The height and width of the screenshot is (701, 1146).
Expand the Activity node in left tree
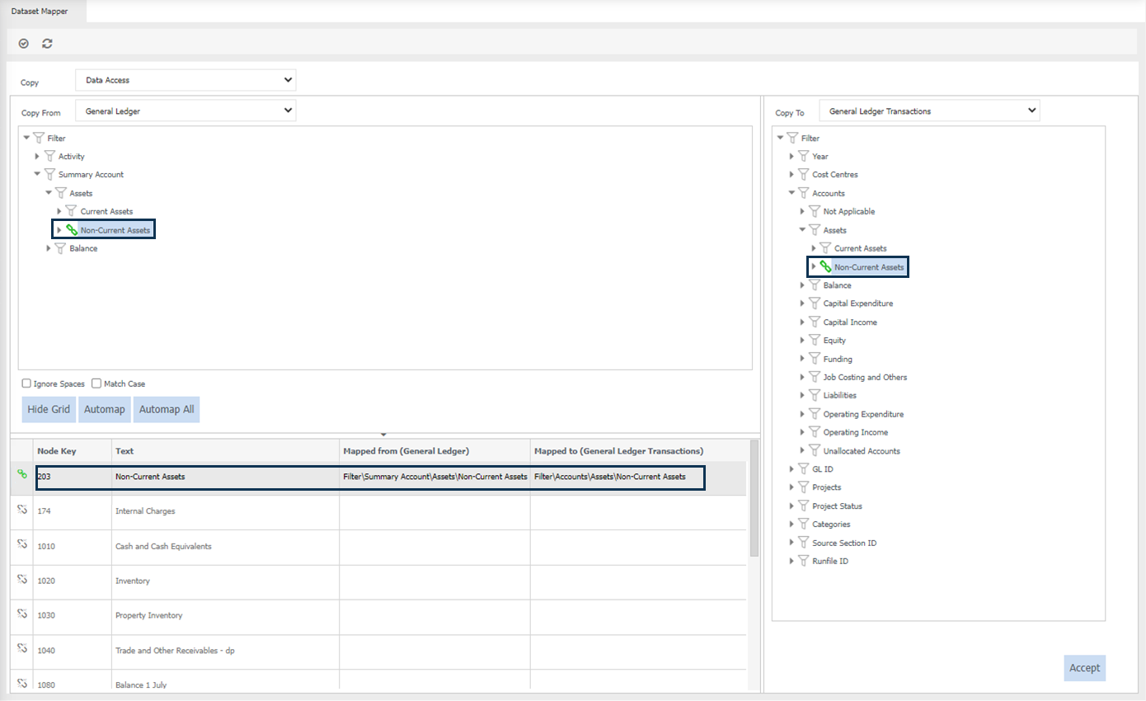pyautogui.click(x=36, y=157)
